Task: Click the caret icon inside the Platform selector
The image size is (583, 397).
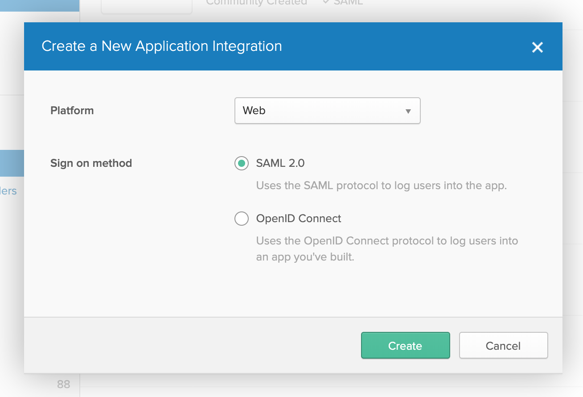Action: [407, 111]
